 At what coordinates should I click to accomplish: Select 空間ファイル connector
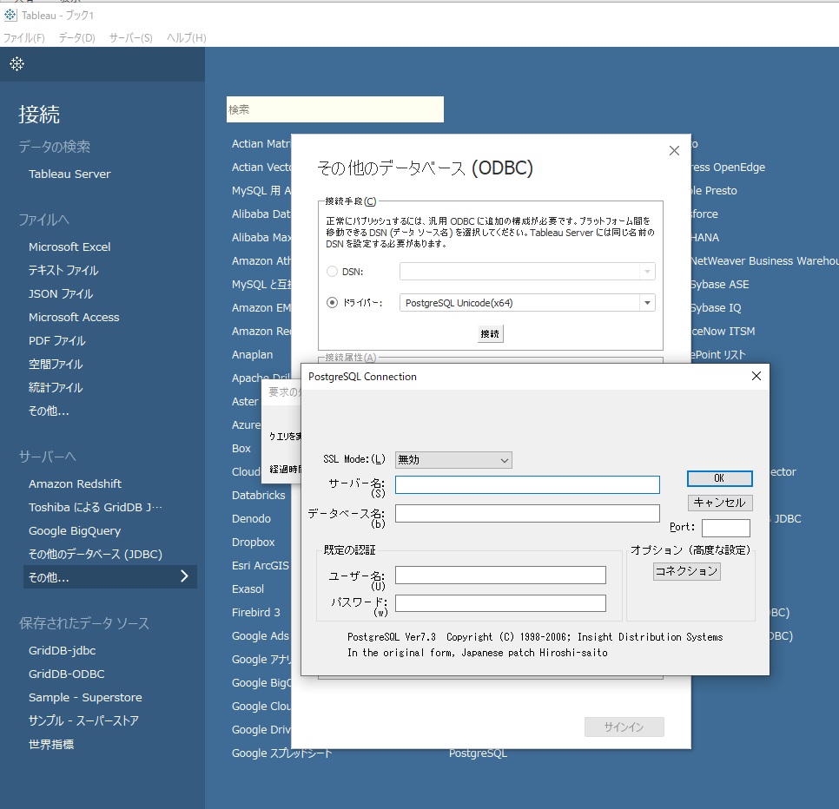tap(55, 365)
